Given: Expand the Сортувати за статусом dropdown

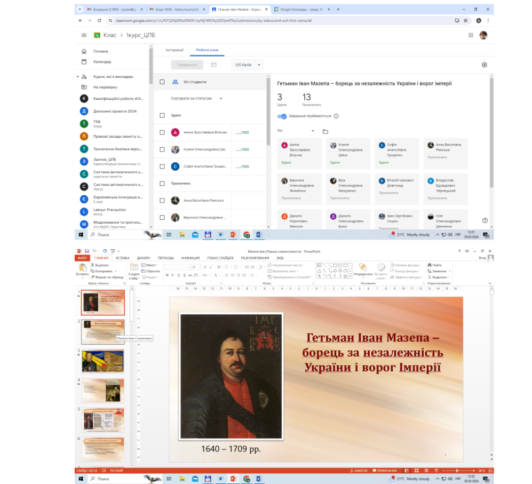Looking at the screenshot, I should [x=196, y=99].
